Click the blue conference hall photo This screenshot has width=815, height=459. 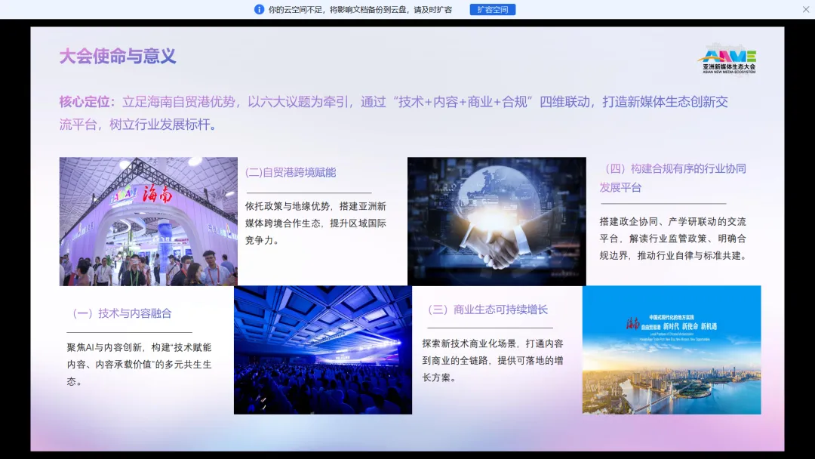tap(323, 350)
